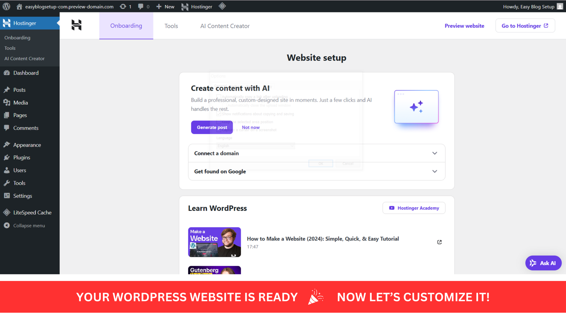Click the plus New icon
The height and width of the screenshot is (318, 566).
click(159, 6)
